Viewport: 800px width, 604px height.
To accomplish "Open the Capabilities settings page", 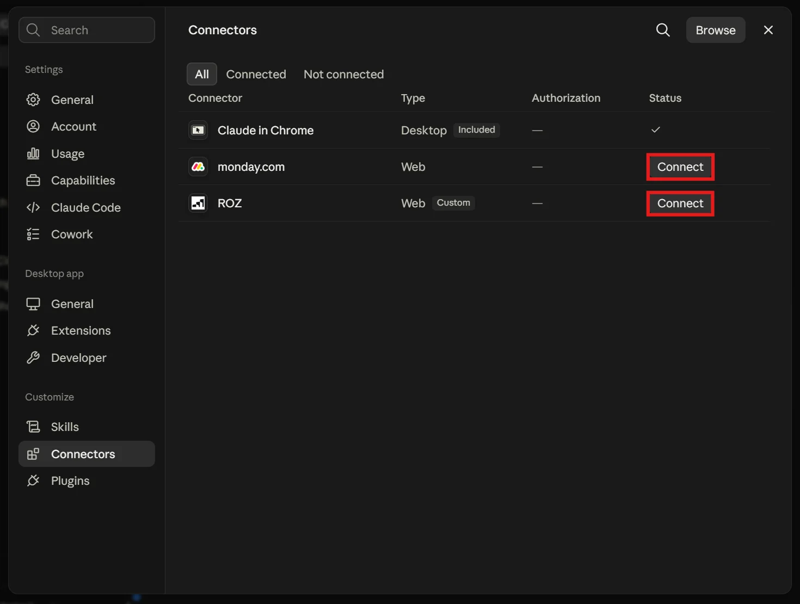I will pos(87,180).
